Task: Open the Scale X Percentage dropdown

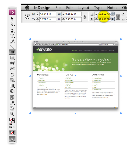Action: [x=113, y=14]
